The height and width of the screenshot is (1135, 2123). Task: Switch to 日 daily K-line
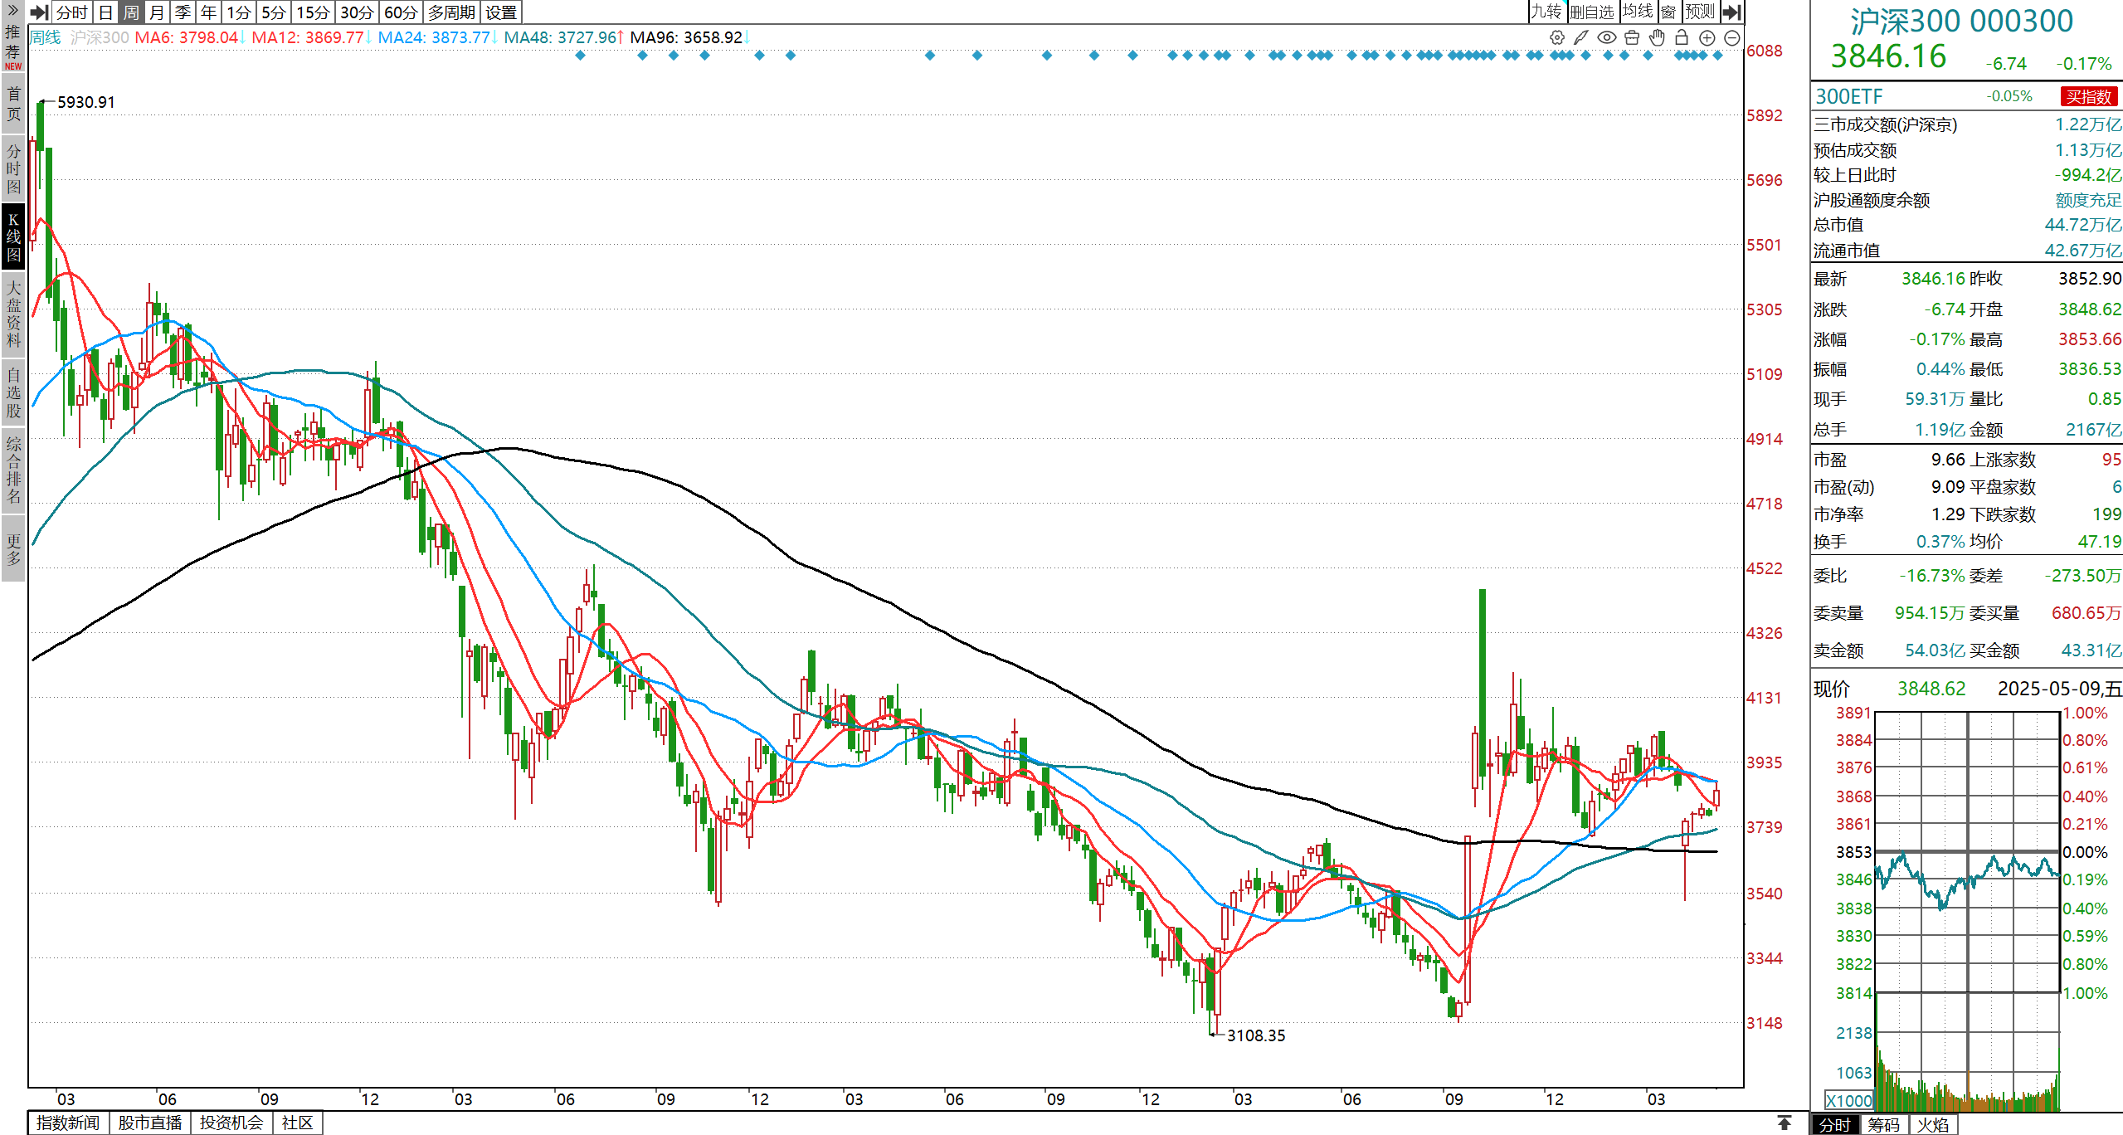[105, 12]
